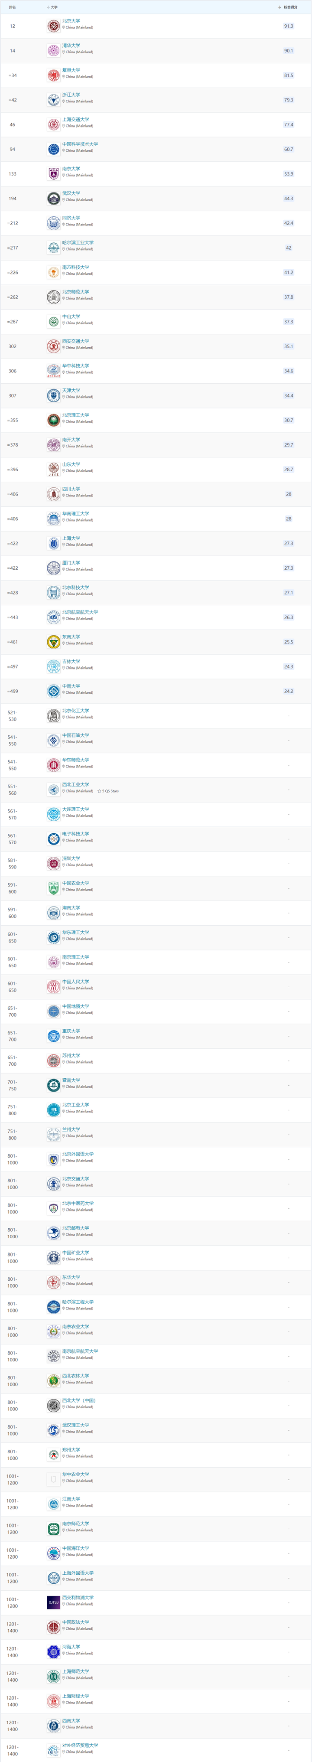Sort by 综合得分 column arrow
Screen dimensions: 312x1762
pos(280,7)
